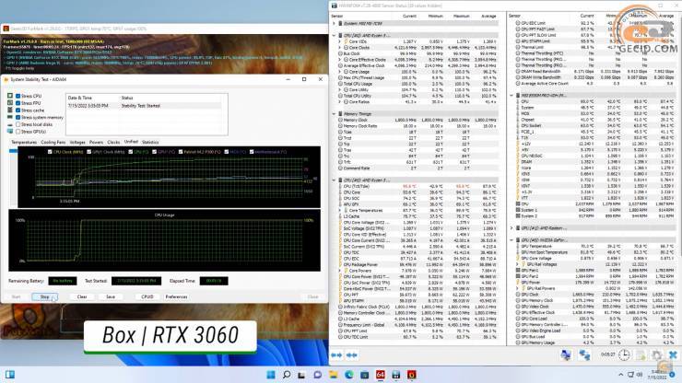Screen dimensions: 682x383
Task: Switch to Clocks tab
Action: pos(113,142)
